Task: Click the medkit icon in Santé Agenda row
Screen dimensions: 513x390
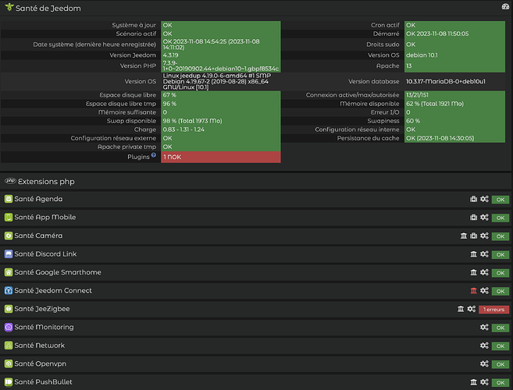Action: pyautogui.click(x=473, y=199)
